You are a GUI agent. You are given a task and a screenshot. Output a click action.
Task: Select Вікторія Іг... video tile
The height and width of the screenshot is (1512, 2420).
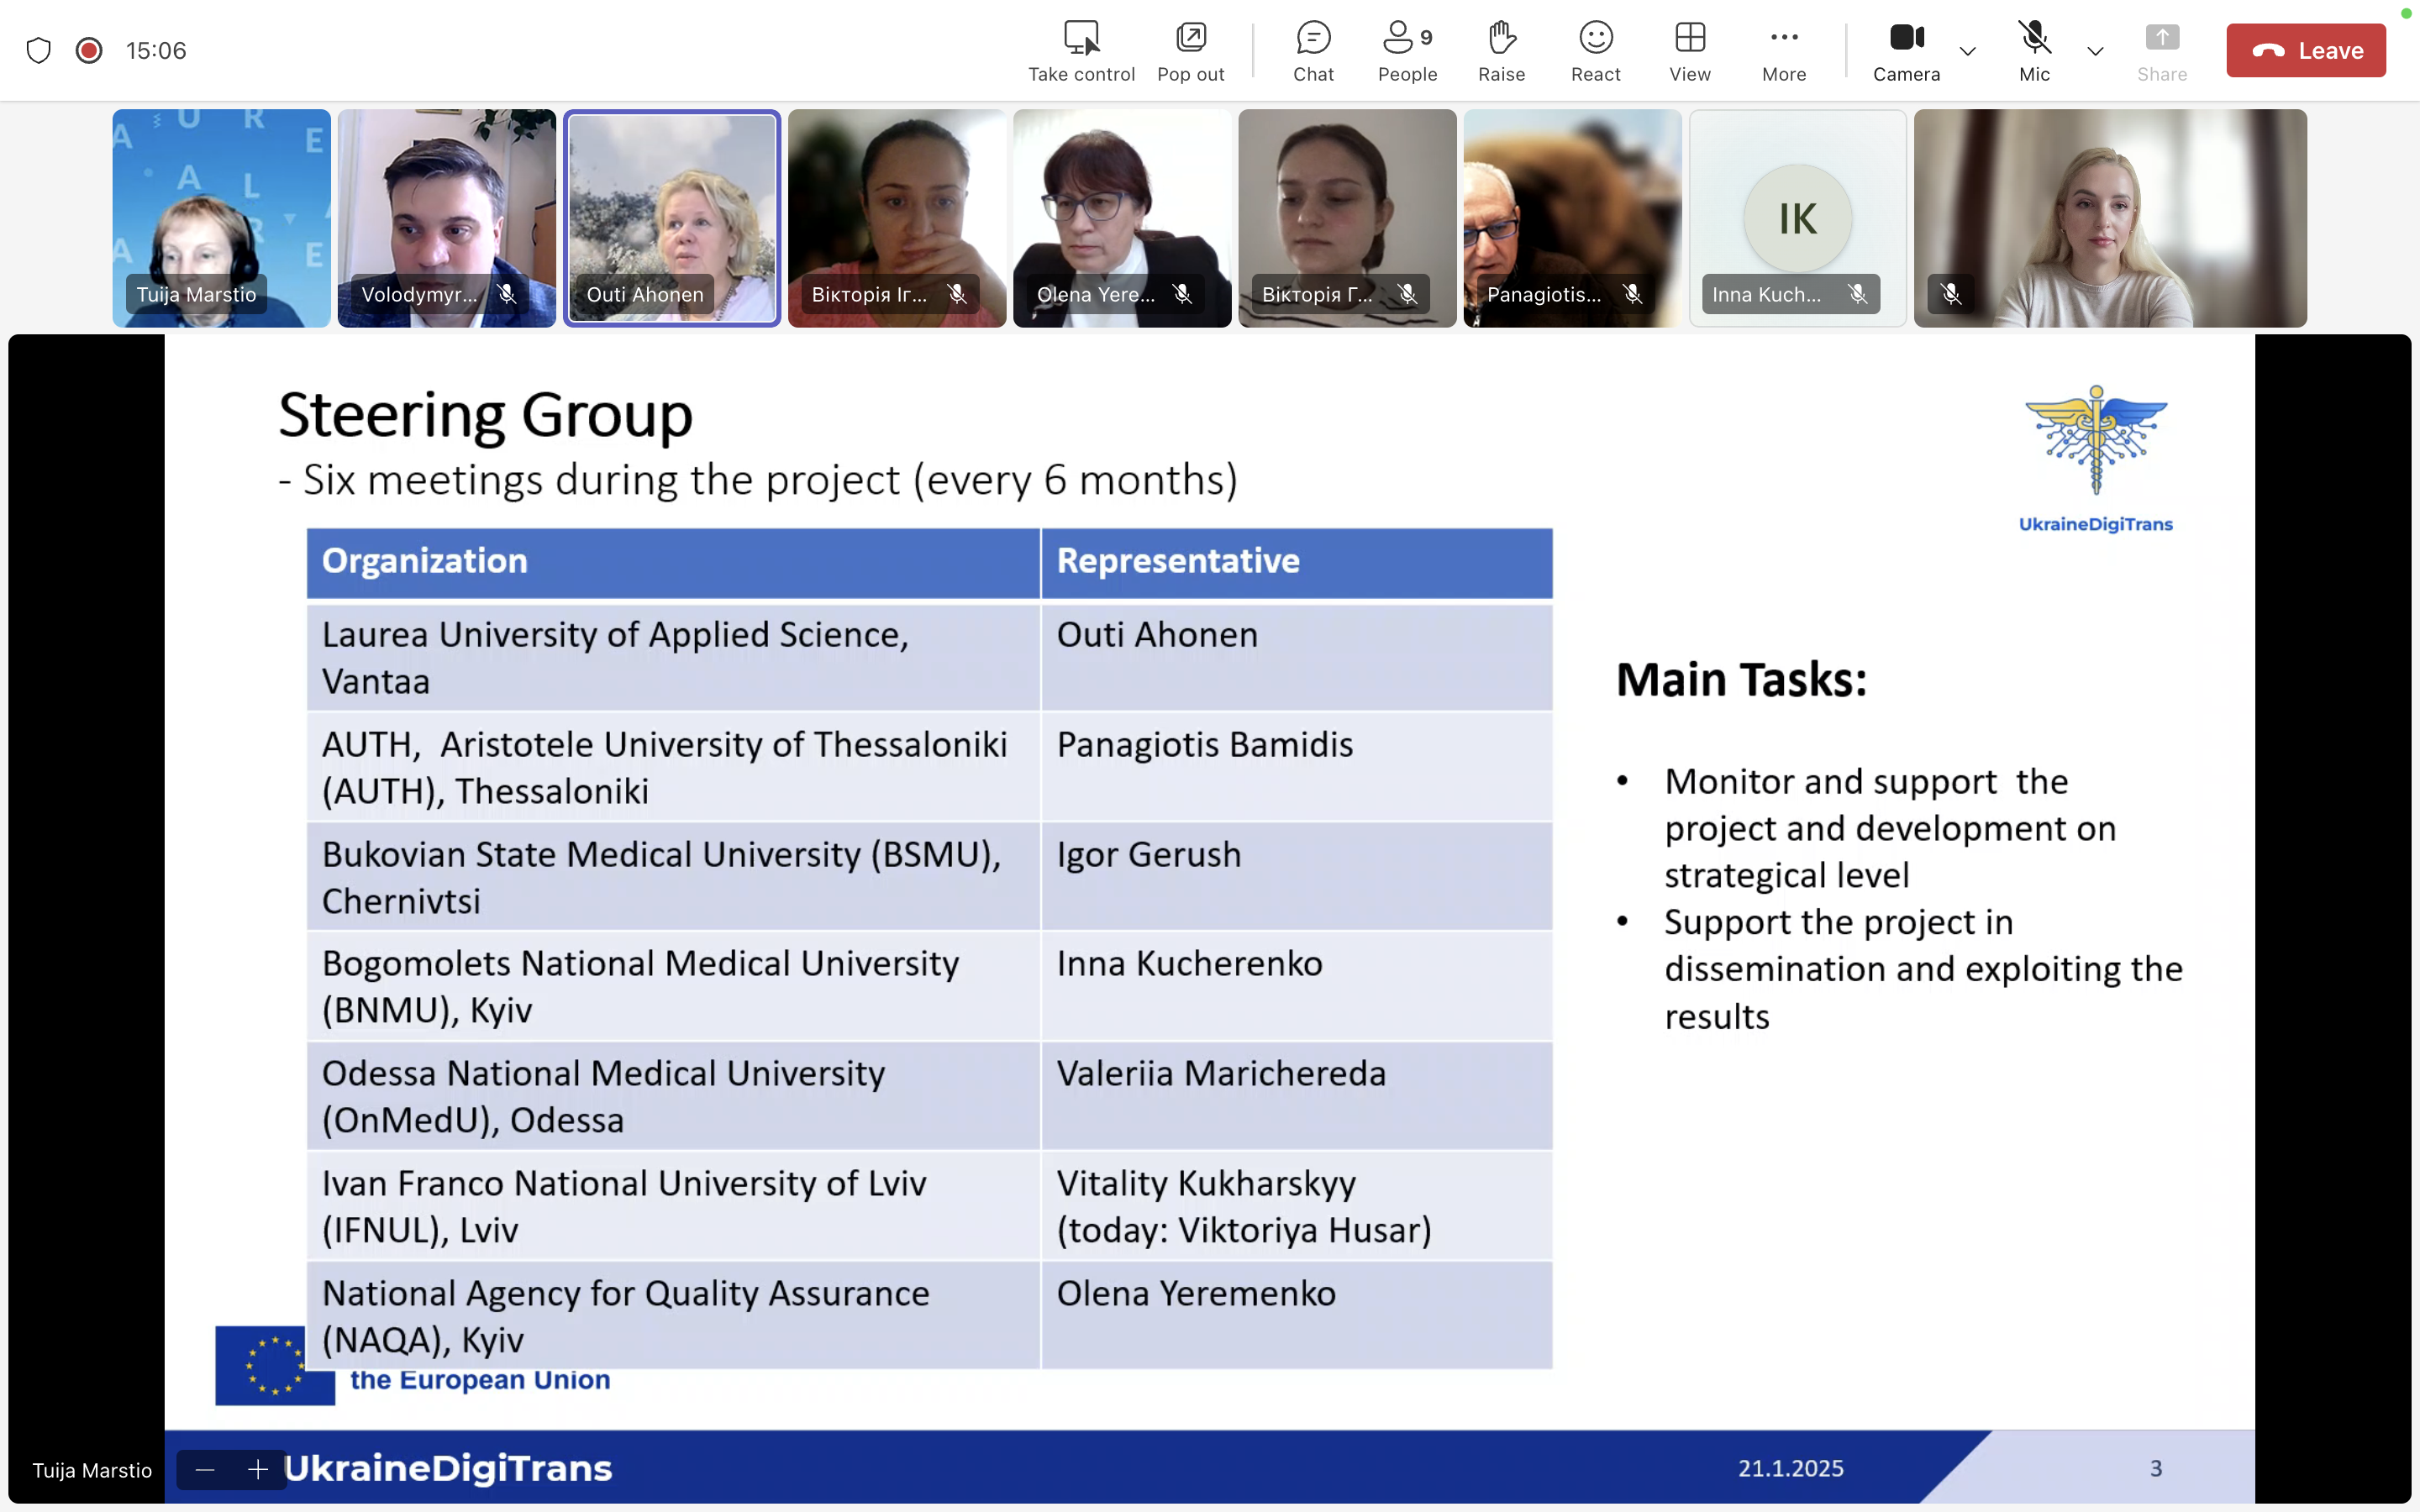pyautogui.click(x=897, y=218)
